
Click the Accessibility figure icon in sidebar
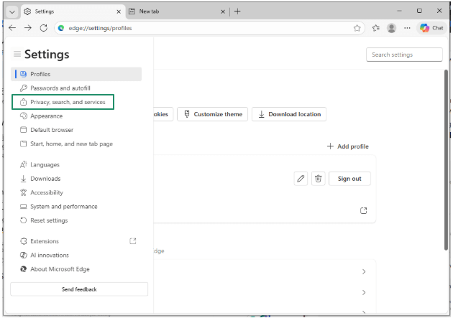click(24, 192)
